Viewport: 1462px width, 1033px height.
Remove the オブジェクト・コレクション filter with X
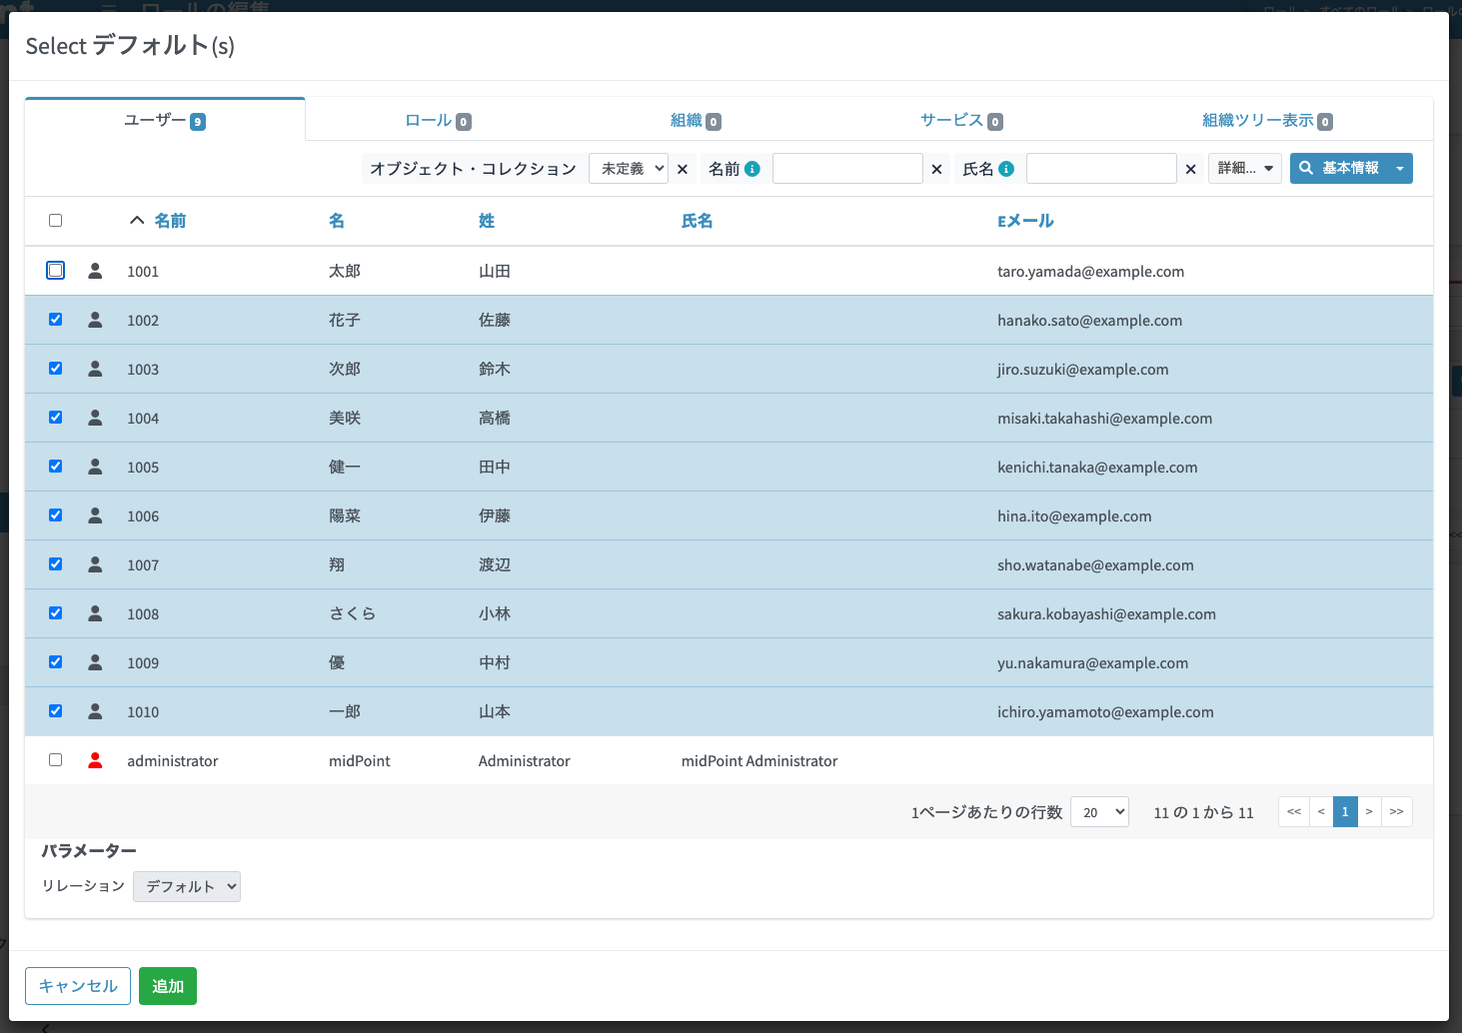point(683,169)
